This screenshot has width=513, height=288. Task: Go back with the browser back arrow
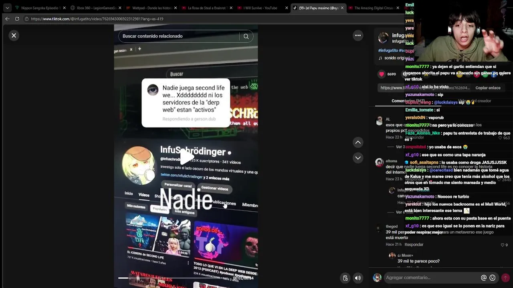(x=7, y=19)
